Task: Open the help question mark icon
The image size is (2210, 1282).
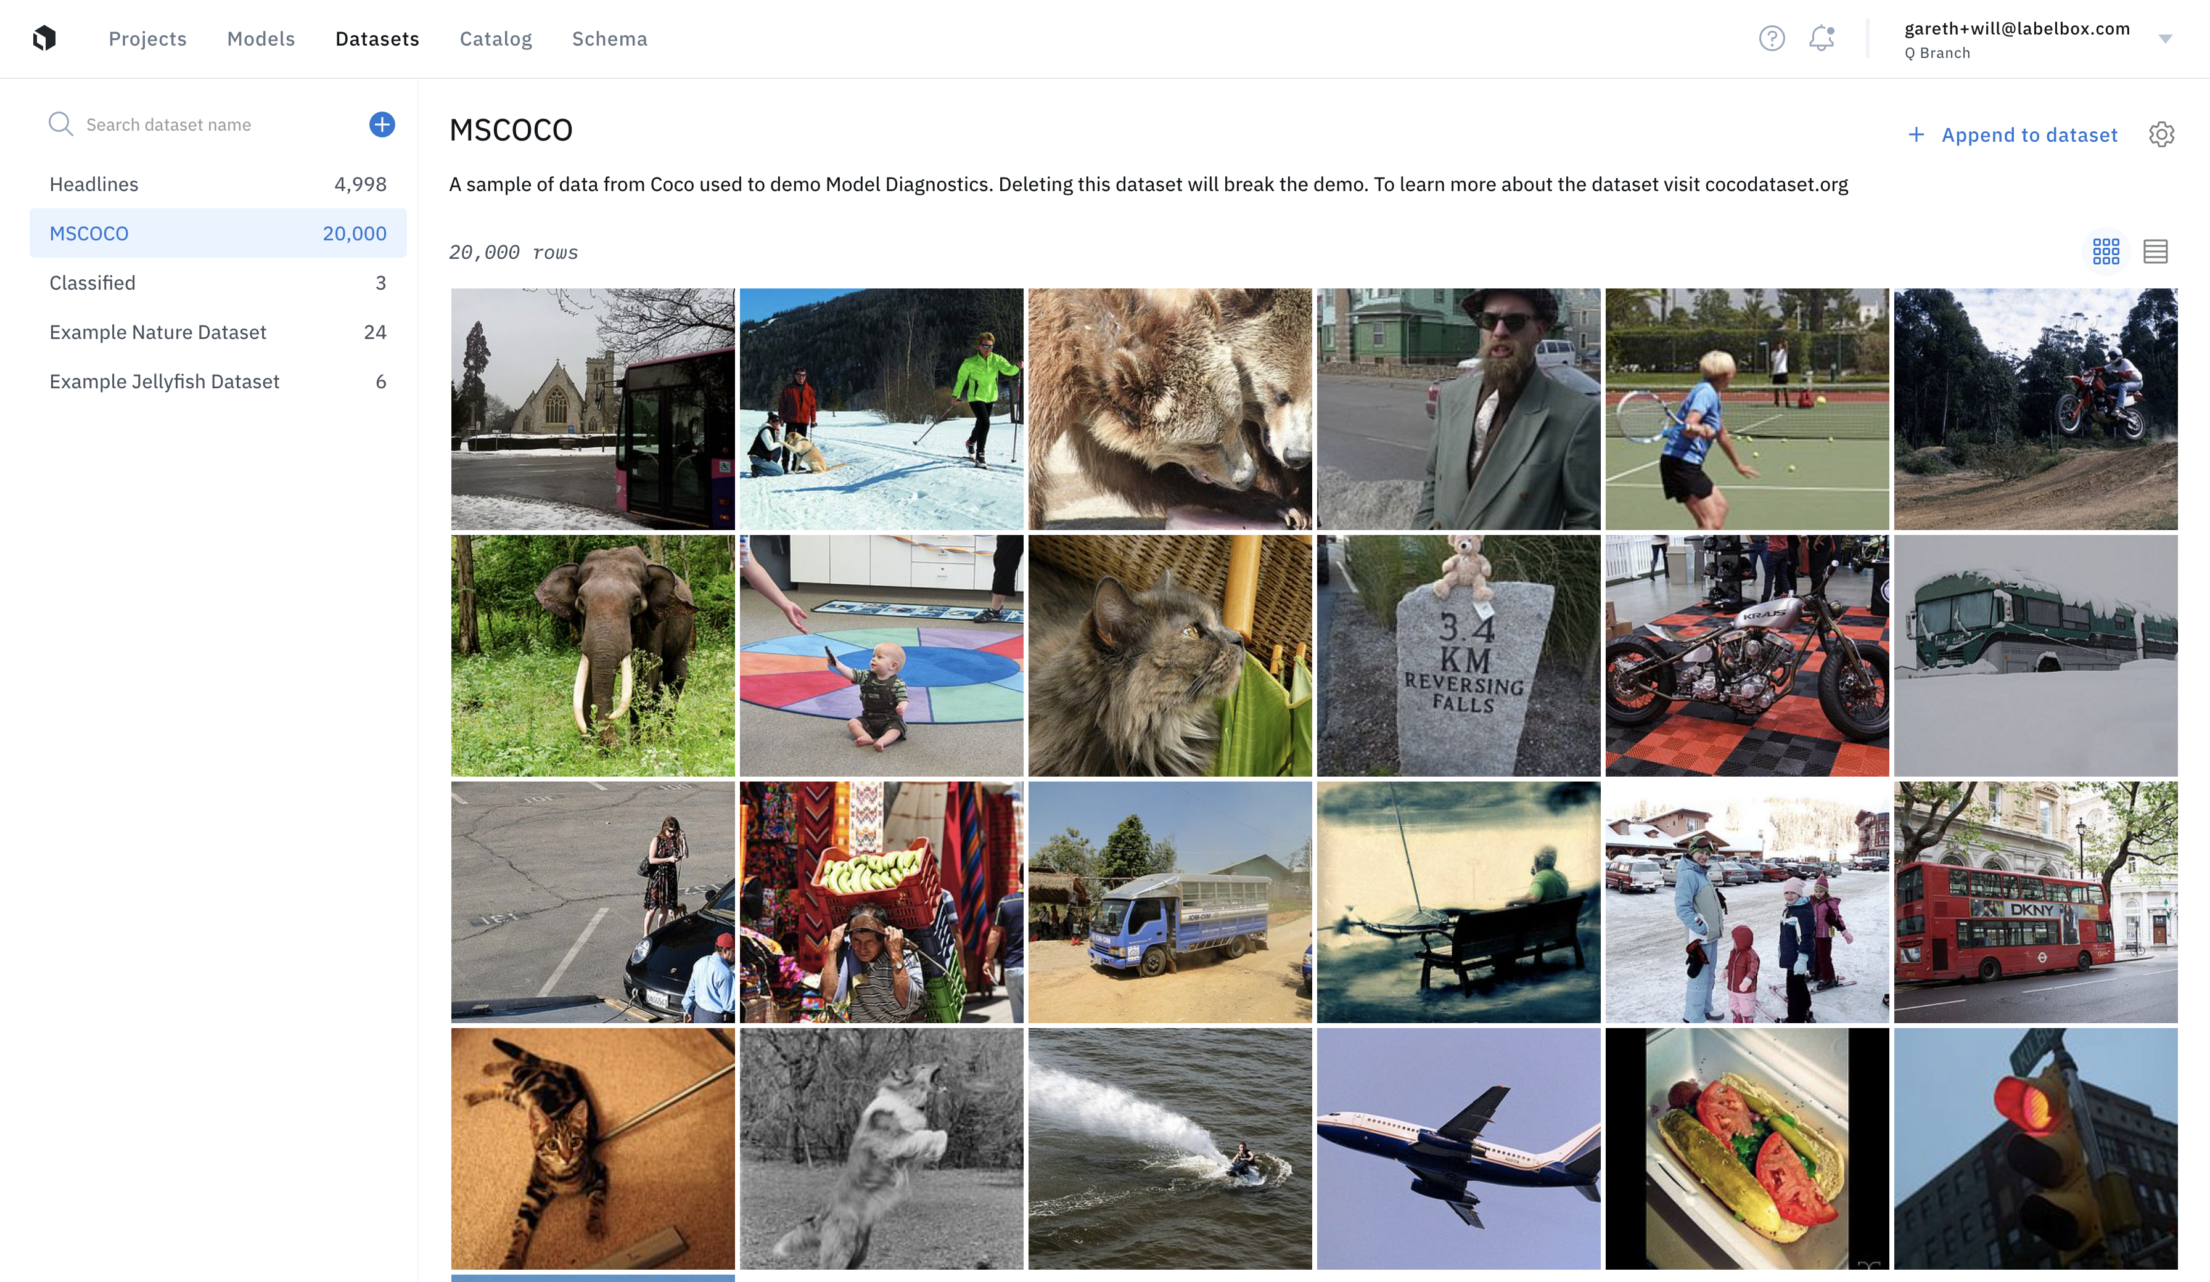Action: click(1772, 39)
